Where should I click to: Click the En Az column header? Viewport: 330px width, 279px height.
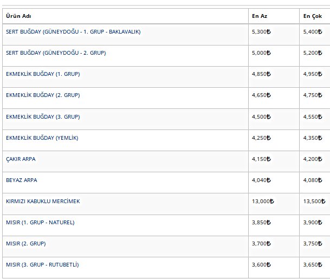click(260, 16)
